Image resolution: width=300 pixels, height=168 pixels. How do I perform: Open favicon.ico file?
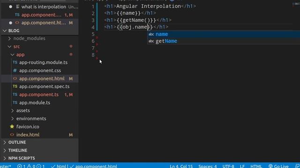28,126
